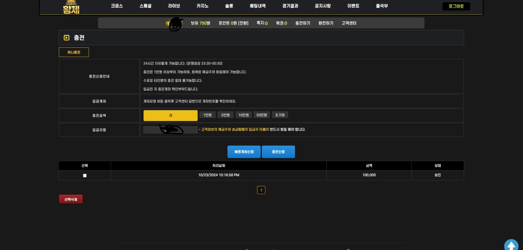Open the 머니충전 tab

(74, 52)
